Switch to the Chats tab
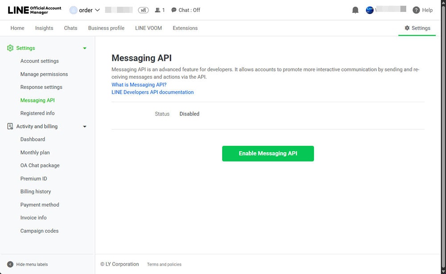 click(x=70, y=28)
